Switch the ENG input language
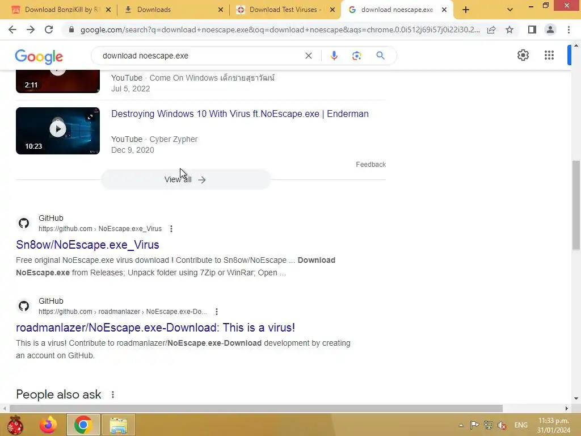This screenshot has height=436, width=581. pos(521,425)
